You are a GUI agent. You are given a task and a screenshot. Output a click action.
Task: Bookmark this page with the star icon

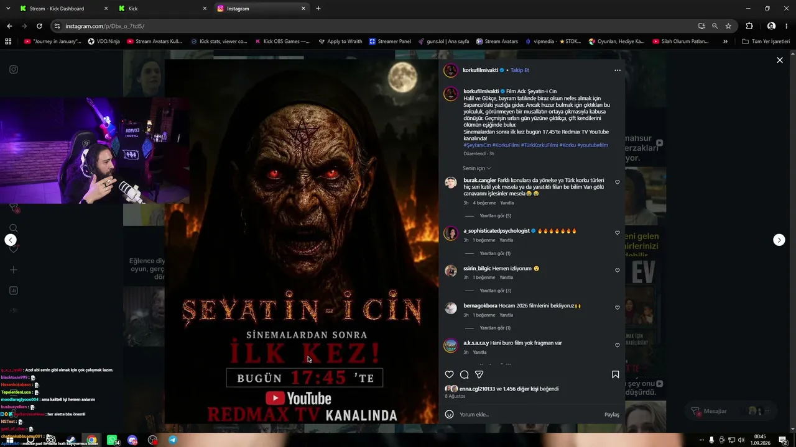pos(728,26)
